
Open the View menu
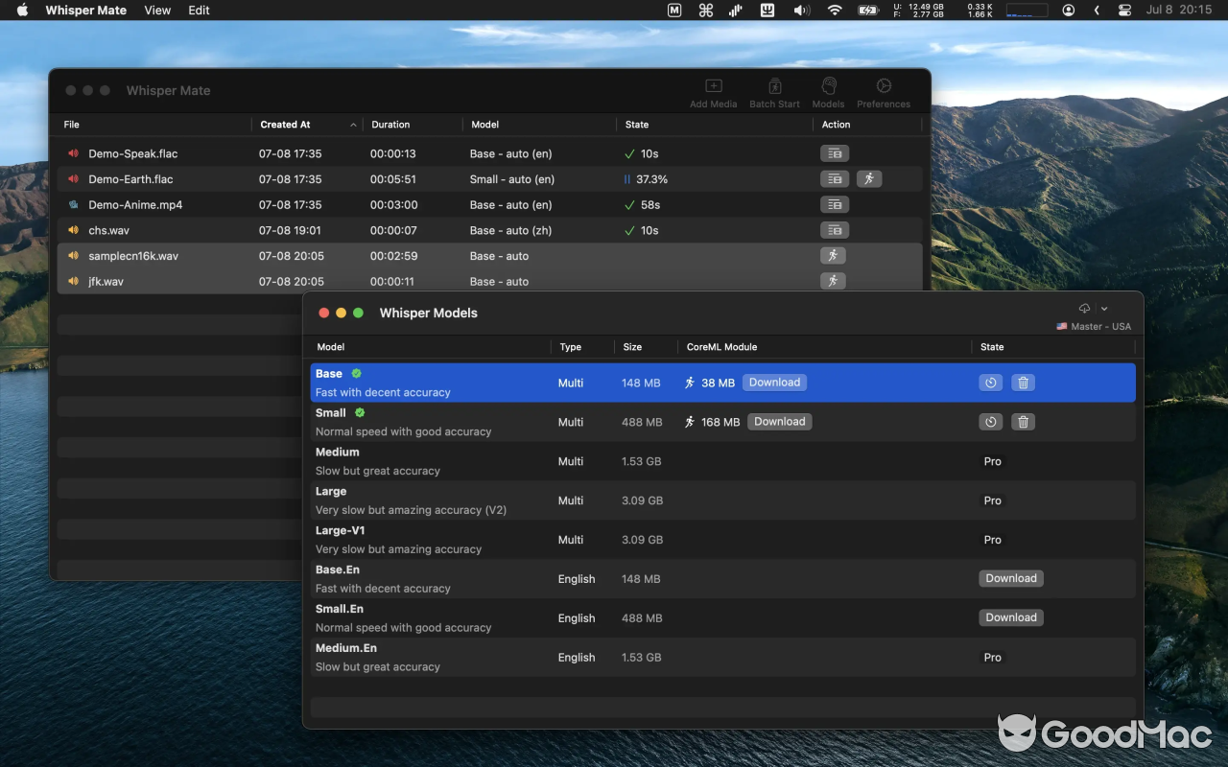157,11
